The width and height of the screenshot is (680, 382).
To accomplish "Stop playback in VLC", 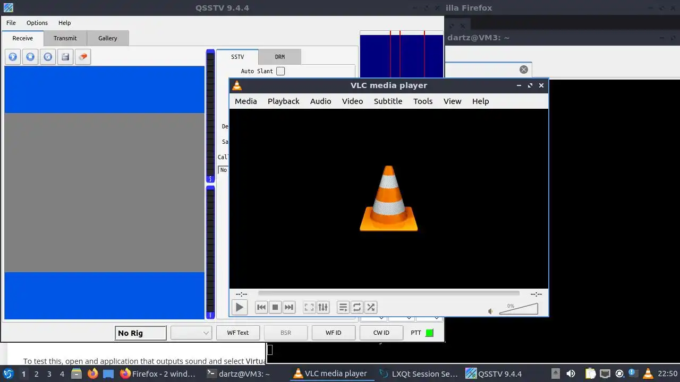I will pos(275,307).
